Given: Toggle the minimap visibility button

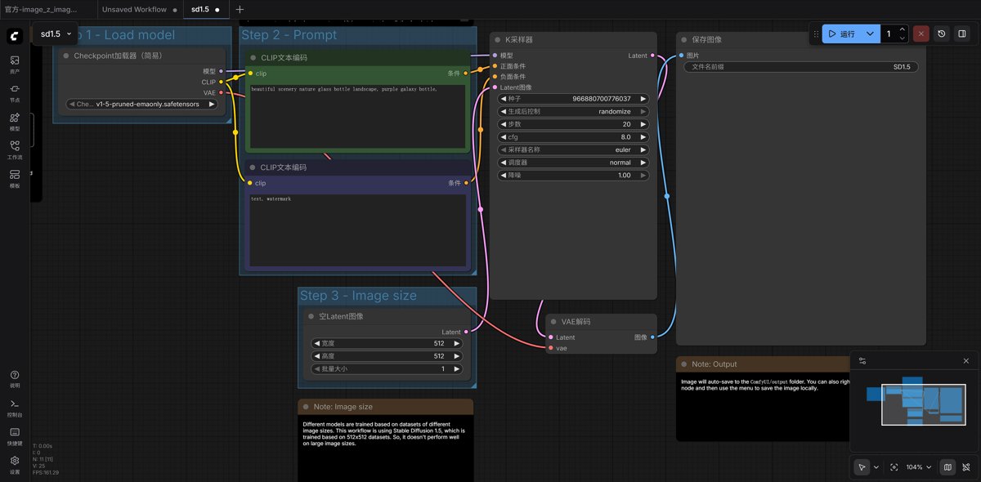Looking at the screenshot, I should point(947,467).
